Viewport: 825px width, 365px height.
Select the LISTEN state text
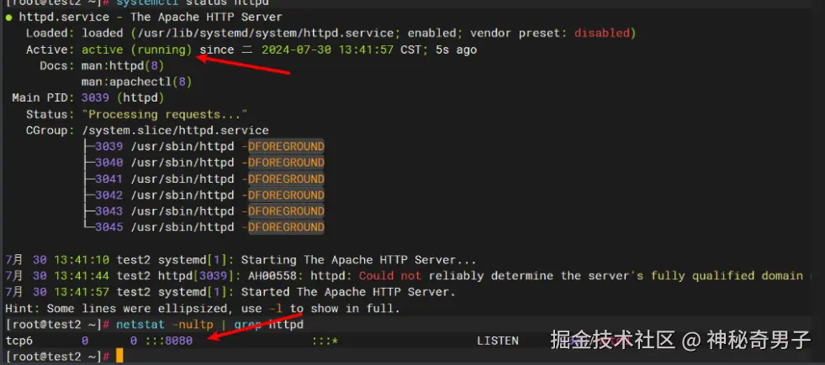(498, 341)
